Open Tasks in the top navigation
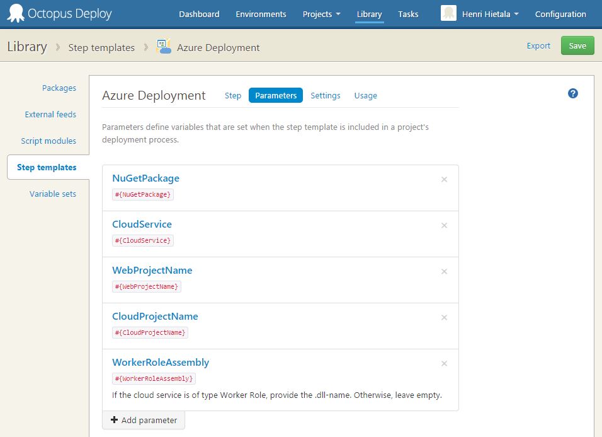Image resolution: width=602 pixels, height=437 pixels. coord(408,15)
